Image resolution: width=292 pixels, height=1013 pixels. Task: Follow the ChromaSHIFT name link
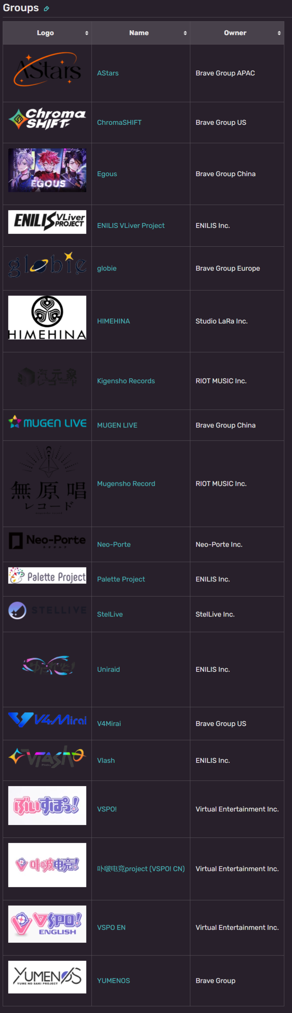[119, 123]
